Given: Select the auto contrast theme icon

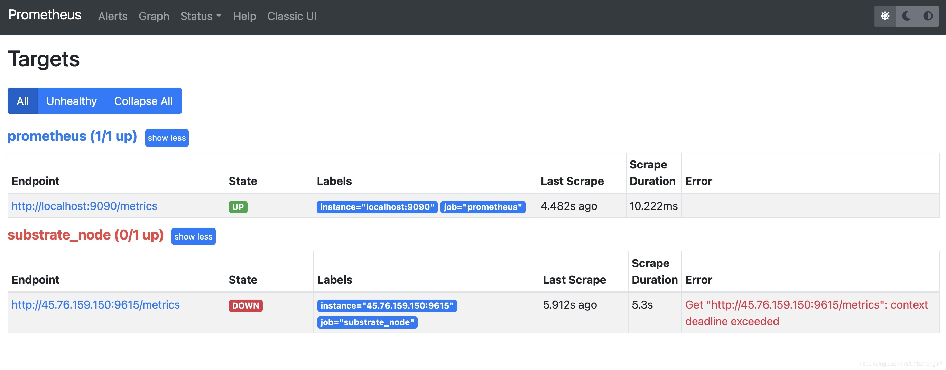Looking at the screenshot, I should (928, 16).
